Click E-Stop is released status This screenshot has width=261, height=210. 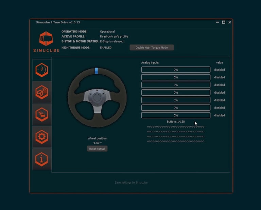[x=112, y=41]
